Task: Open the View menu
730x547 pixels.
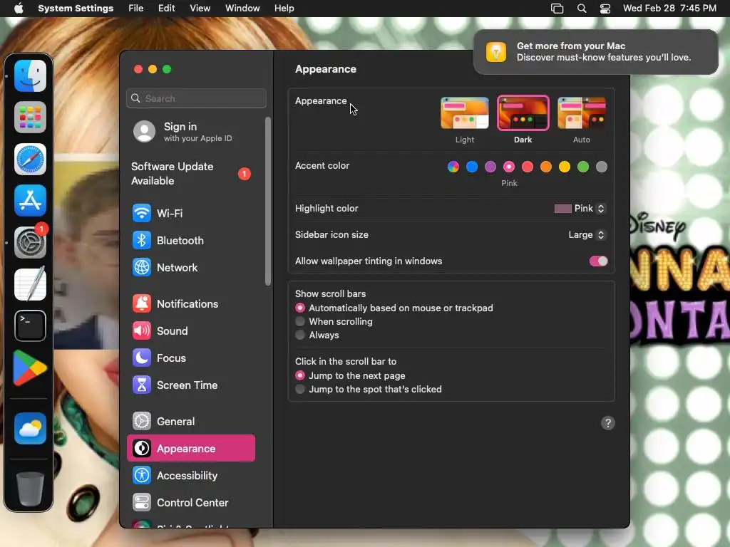Action: tap(200, 9)
